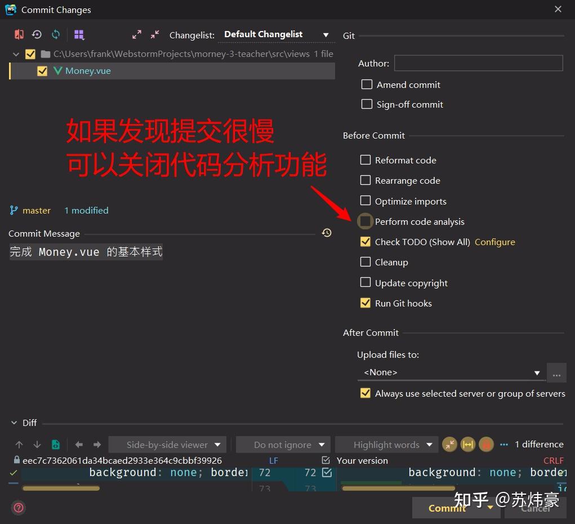The width and height of the screenshot is (575, 524).
Task: Open commit message history icon
Action: tap(327, 233)
